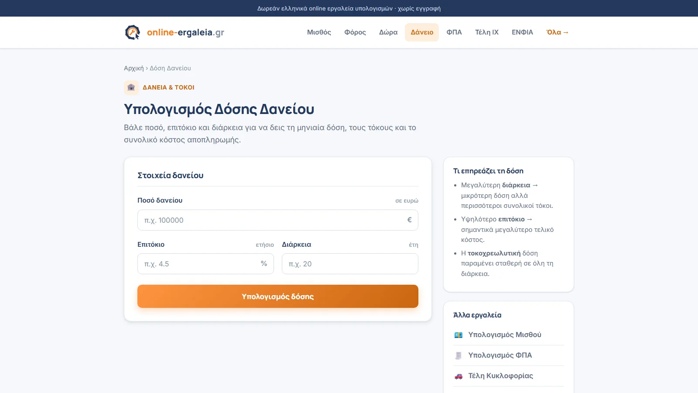Click the Υπολογισμός δόσης button
698x393 pixels.
point(278,296)
